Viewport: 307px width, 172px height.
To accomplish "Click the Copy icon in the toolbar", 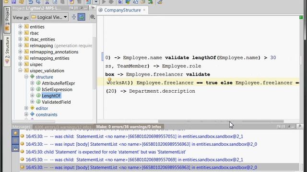I will (x=55, y=2).
